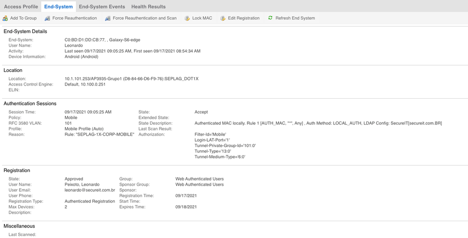The width and height of the screenshot is (468, 238).
Task: Click the Miscellaneous section heading
Action: (19, 226)
